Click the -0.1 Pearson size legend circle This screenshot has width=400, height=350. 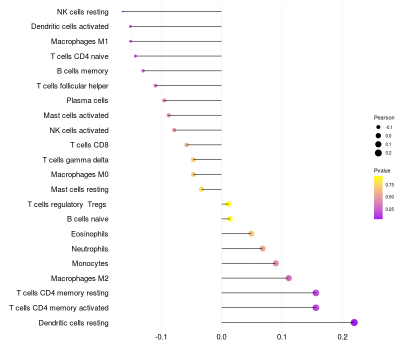tap(378, 127)
